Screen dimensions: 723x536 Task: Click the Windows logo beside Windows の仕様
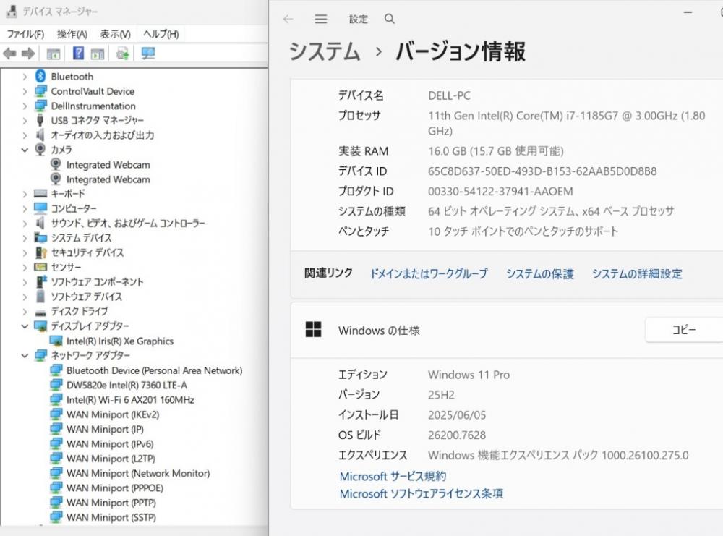click(314, 329)
